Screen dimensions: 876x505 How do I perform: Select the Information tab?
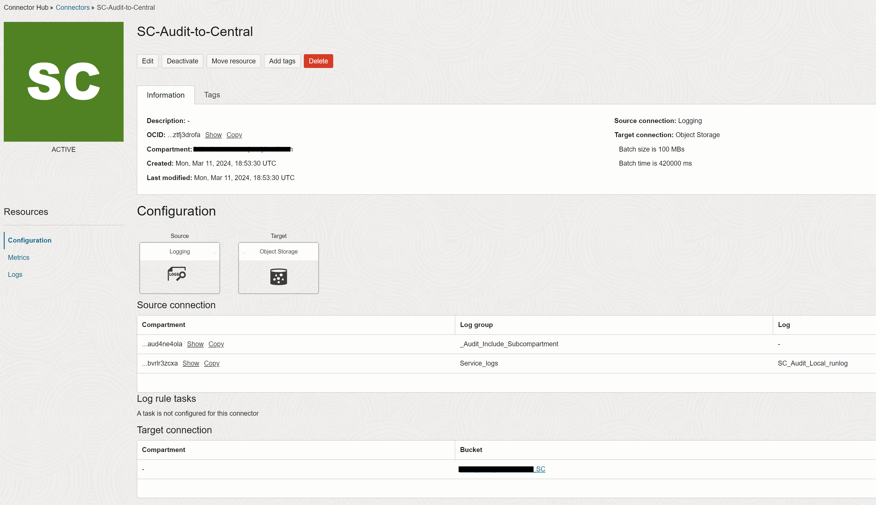[x=165, y=95]
